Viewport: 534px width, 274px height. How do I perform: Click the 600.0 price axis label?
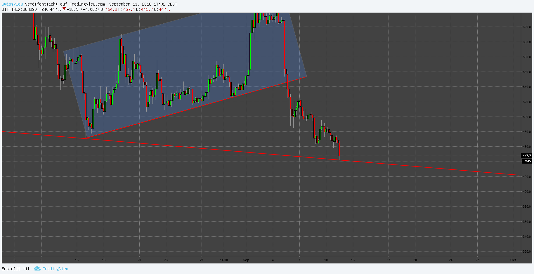pos(527,42)
